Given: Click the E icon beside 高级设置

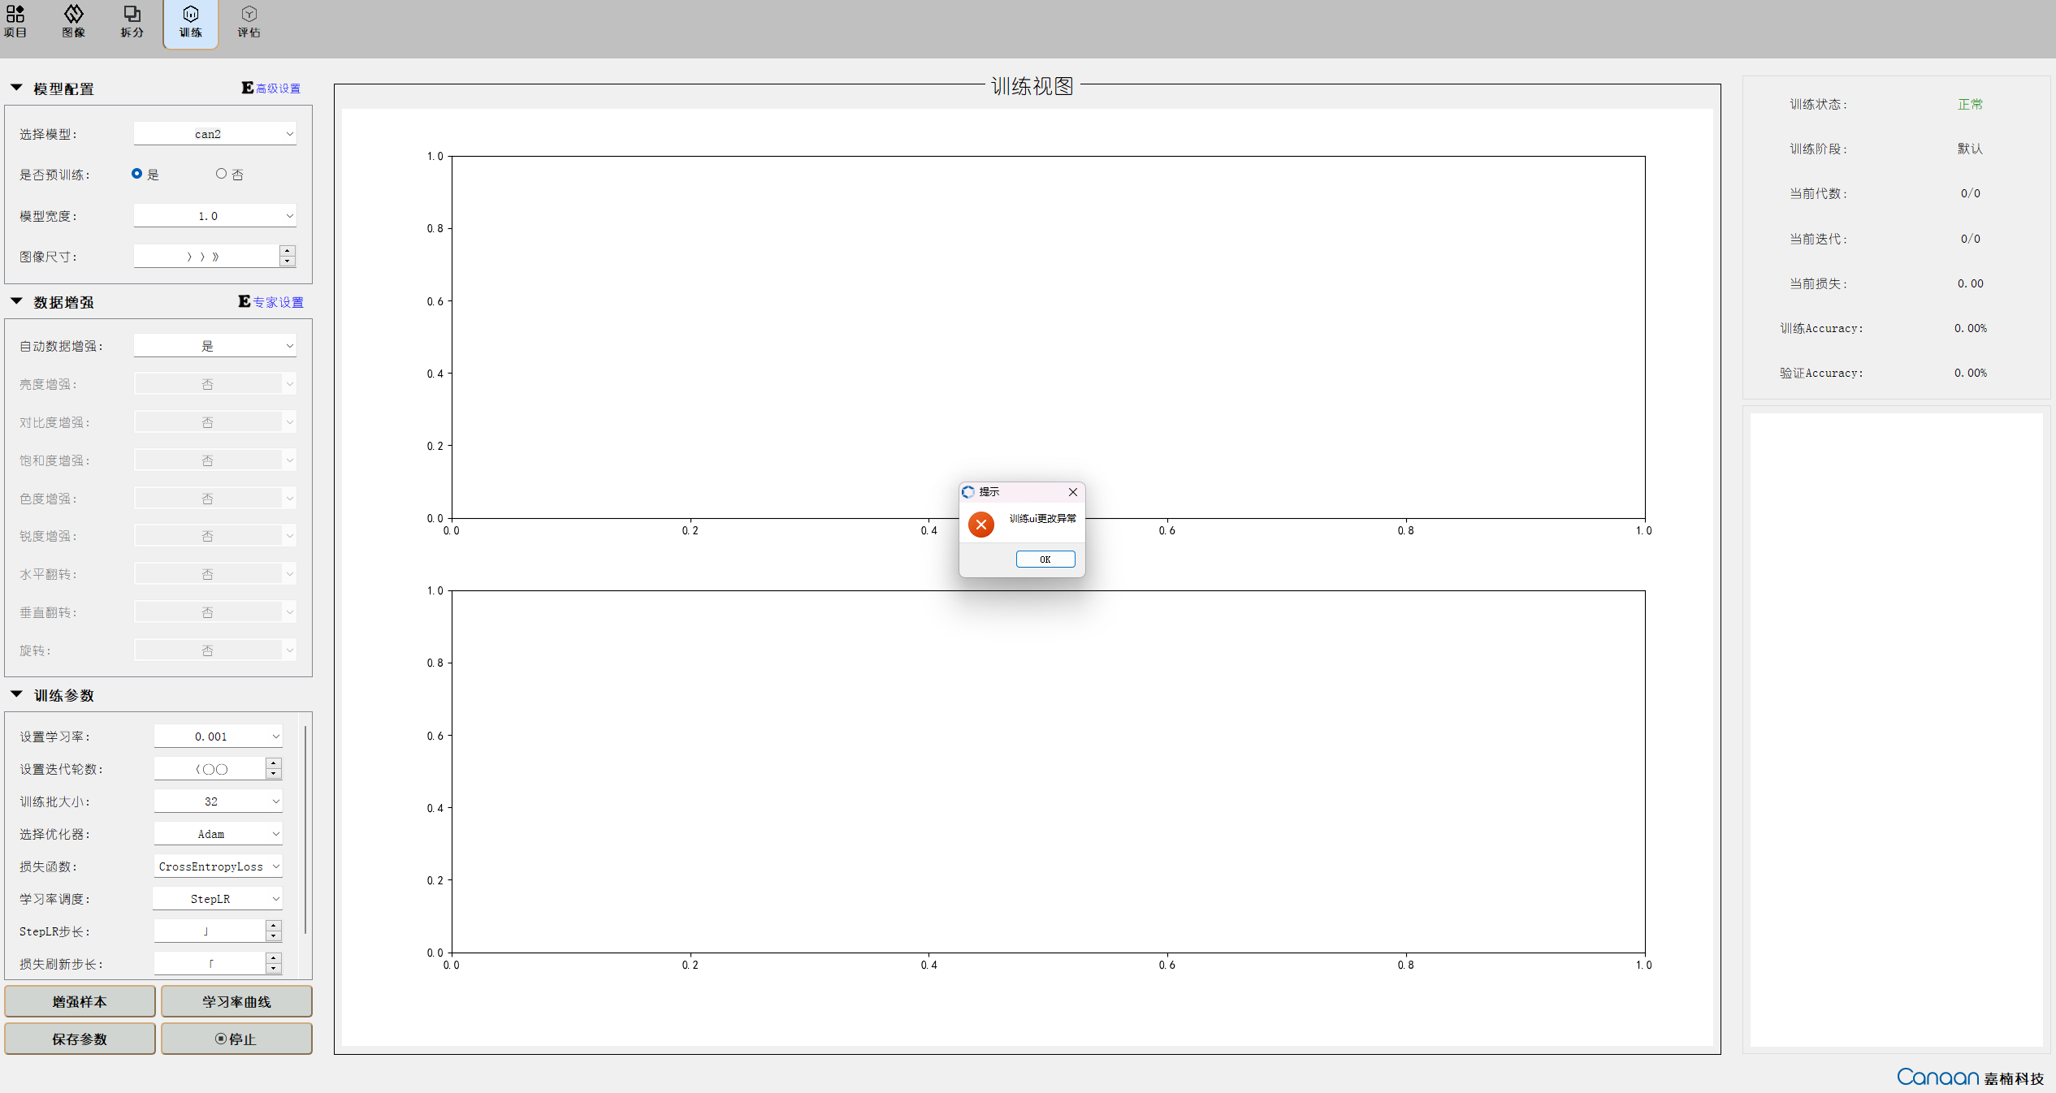Looking at the screenshot, I should tap(247, 88).
